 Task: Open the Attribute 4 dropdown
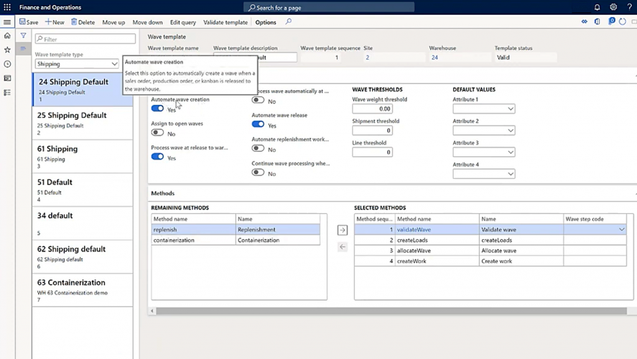(484, 174)
